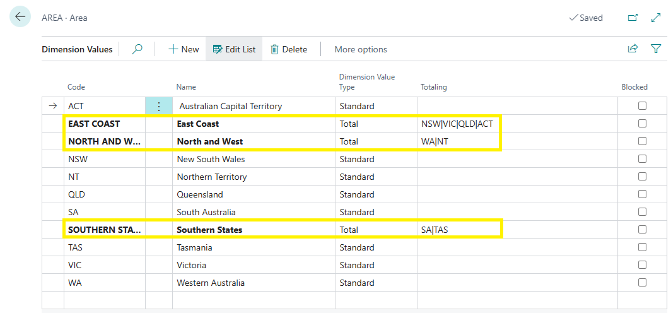Enable Blocked checkbox for Western Australia
Viewport: 671px width, 313px height.
click(642, 283)
